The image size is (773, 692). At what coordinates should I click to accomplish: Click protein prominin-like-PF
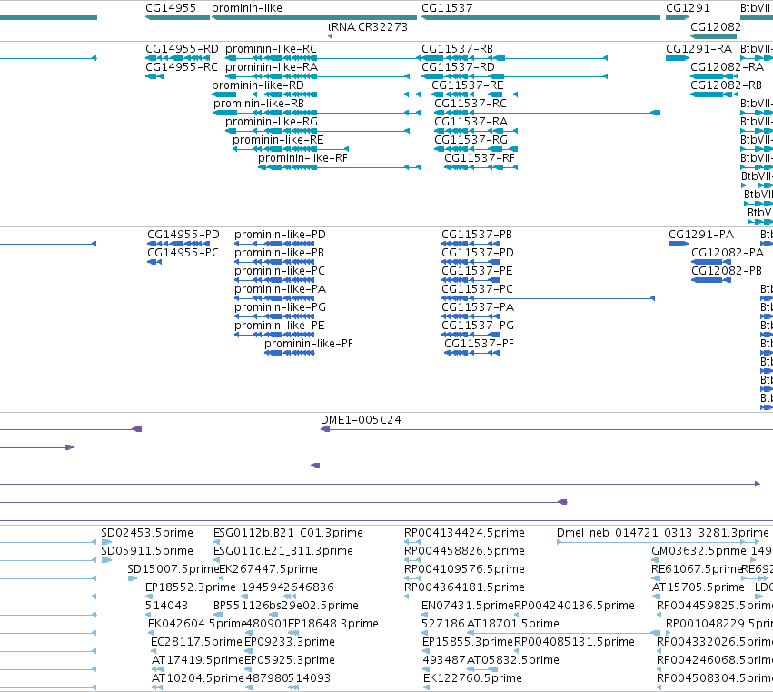click(x=290, y=353)
